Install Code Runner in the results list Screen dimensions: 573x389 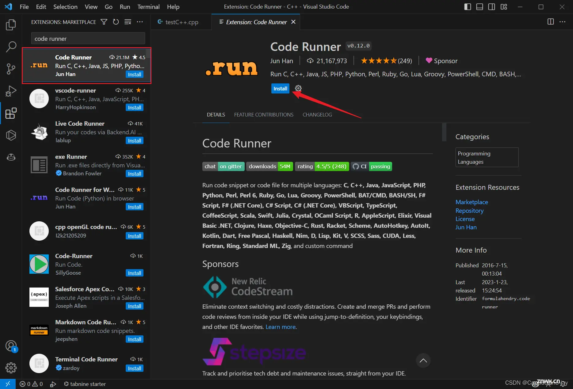pos(135,74)
